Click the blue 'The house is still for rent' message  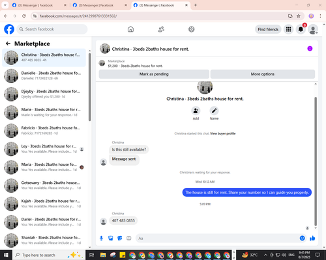tap(247, 192)
